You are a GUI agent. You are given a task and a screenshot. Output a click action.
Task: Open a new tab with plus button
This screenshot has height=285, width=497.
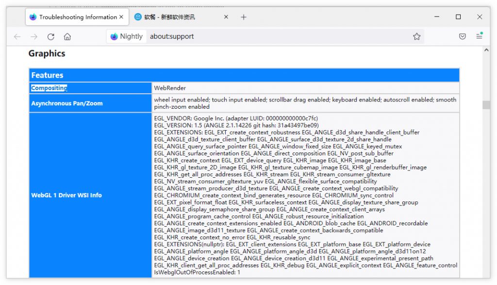(x=244, y=17)
